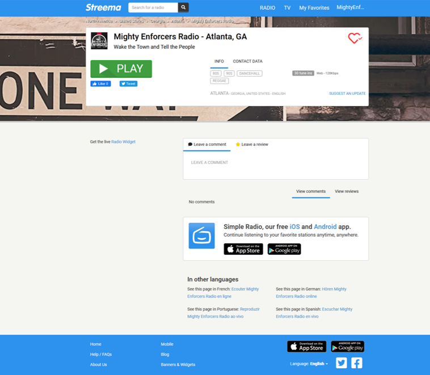Start the green PLAY button
The image size is (430, 375).
point(121,69)
